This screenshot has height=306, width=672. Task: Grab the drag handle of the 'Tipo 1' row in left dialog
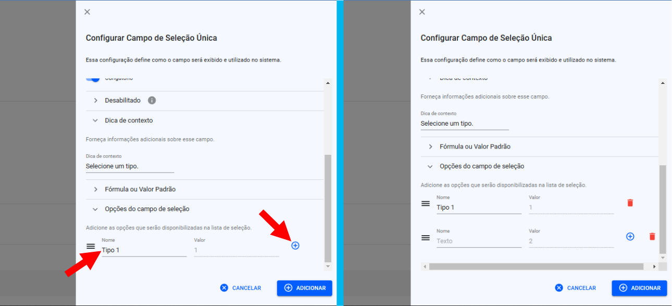(x=91, y=246)
